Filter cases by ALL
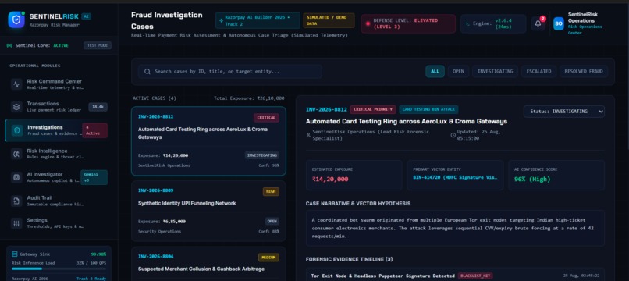 435,72
